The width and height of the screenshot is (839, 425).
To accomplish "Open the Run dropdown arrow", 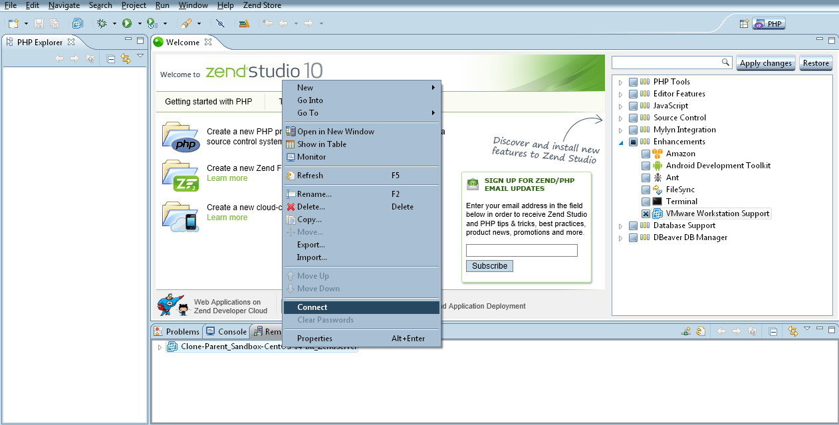I will click(x=140, y=23).
